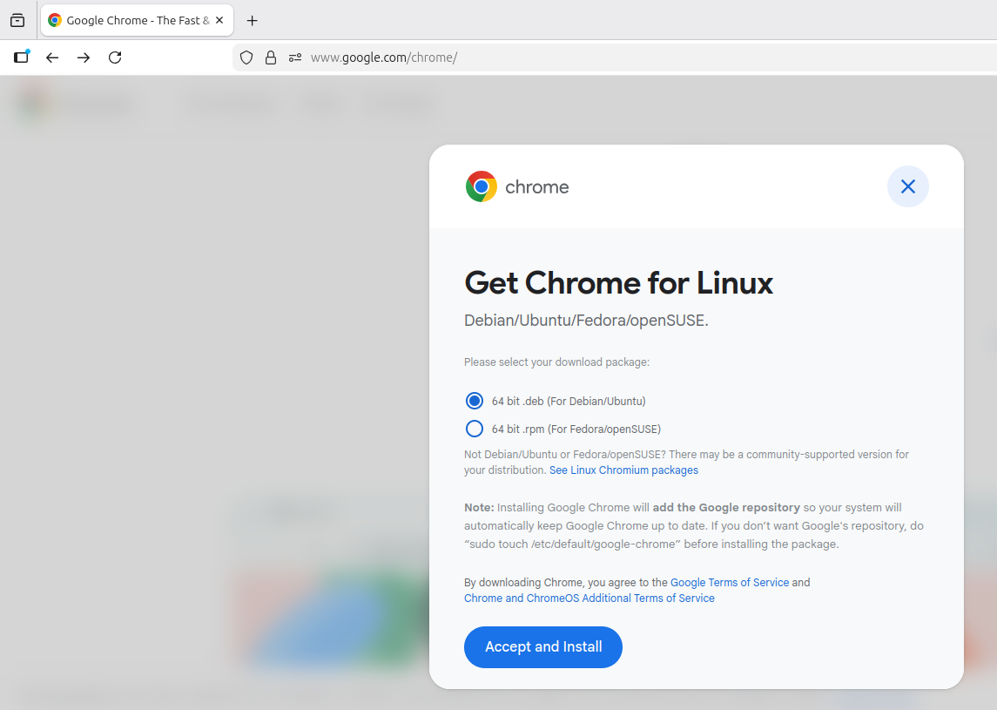Screen dimensions: 997x710
Task: Open Chrome and ChromeOS Additional Terms of Service
Action: click(589, 598)
